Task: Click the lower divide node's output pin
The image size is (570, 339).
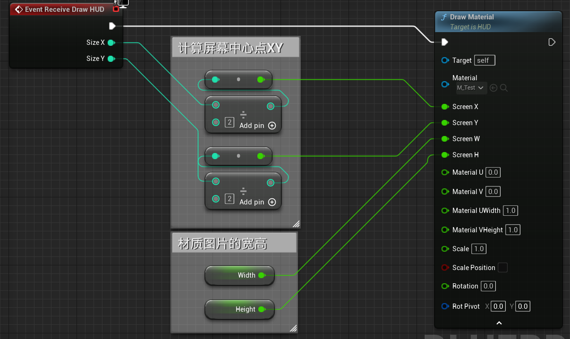Action: pyautogui.click(x=271, y=183)
